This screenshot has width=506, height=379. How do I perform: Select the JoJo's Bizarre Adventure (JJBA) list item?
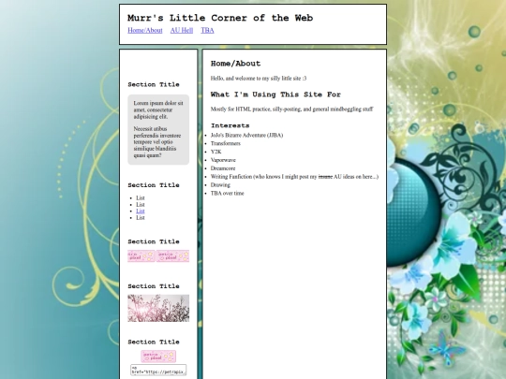coord(246,136)
